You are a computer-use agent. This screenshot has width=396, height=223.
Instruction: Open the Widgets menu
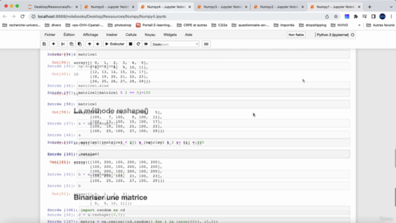170,35
